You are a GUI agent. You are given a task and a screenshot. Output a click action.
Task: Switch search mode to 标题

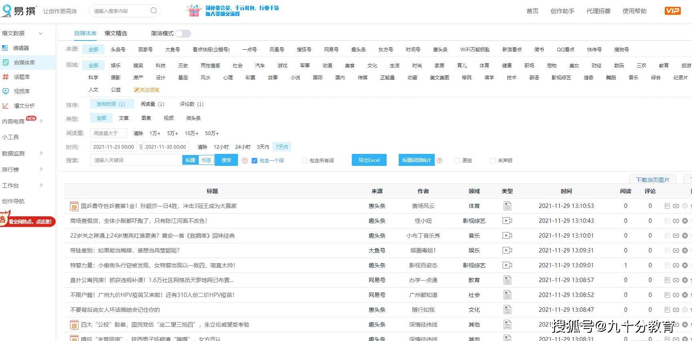(190, 160)
